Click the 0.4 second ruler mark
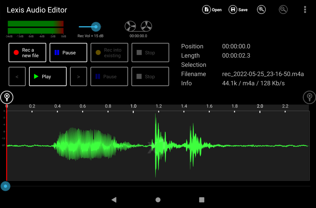Image resolution: width=316 pixels, height=208 pixels. coord(57,106)
